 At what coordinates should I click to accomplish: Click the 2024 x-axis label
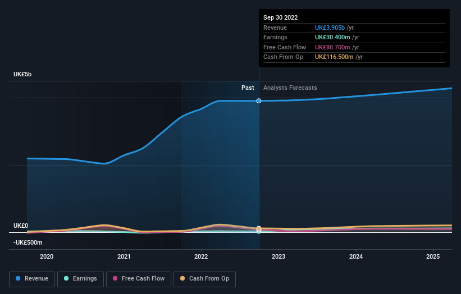(356, 256)
